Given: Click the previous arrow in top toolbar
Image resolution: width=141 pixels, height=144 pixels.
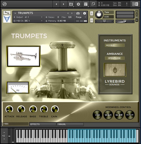Looking at the screenshot, I should click(56, 4).
